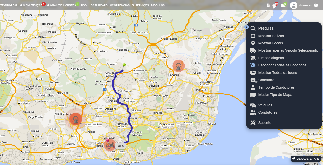This screenshot has height=165, width=323.
Task: Open the OCORRÊNCIAS tab
Action: coord(120,5)
